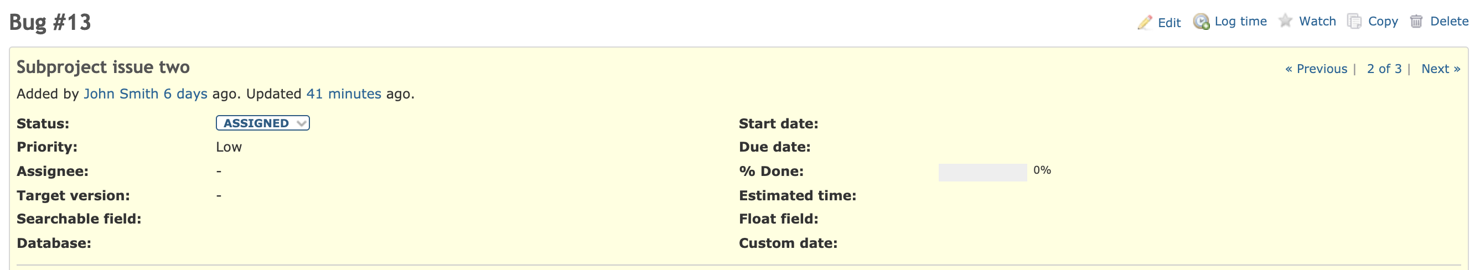The height and width of the screenshot is (270, 1480).
Task: Select the Copy link text
Action: coord(1383,21)
